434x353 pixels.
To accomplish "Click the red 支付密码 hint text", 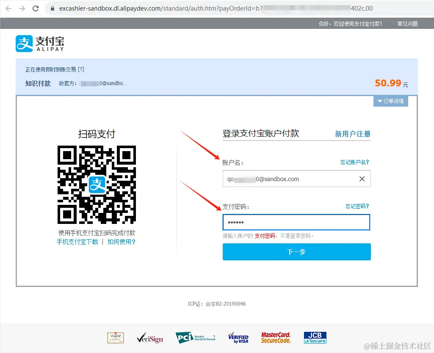I will [x=265, y=236].
